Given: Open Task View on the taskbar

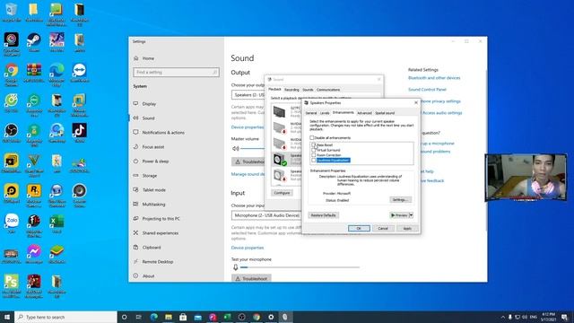Looking at the screenshot, I should pyautogui.click(x=139, y=317).
